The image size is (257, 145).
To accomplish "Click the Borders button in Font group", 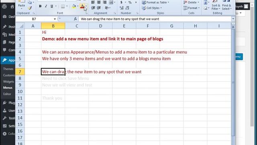I will pyautogui.click(x=63, y=6).
